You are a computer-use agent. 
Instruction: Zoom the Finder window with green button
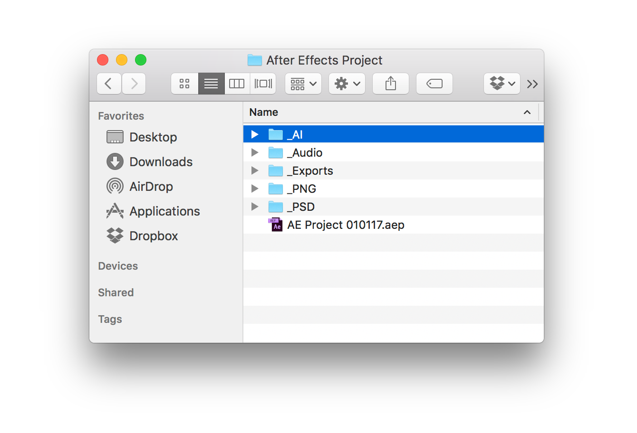tap(141, 60)
